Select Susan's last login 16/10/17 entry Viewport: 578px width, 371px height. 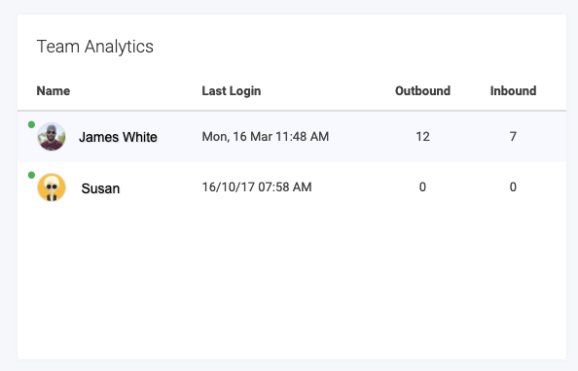[257, 187]
